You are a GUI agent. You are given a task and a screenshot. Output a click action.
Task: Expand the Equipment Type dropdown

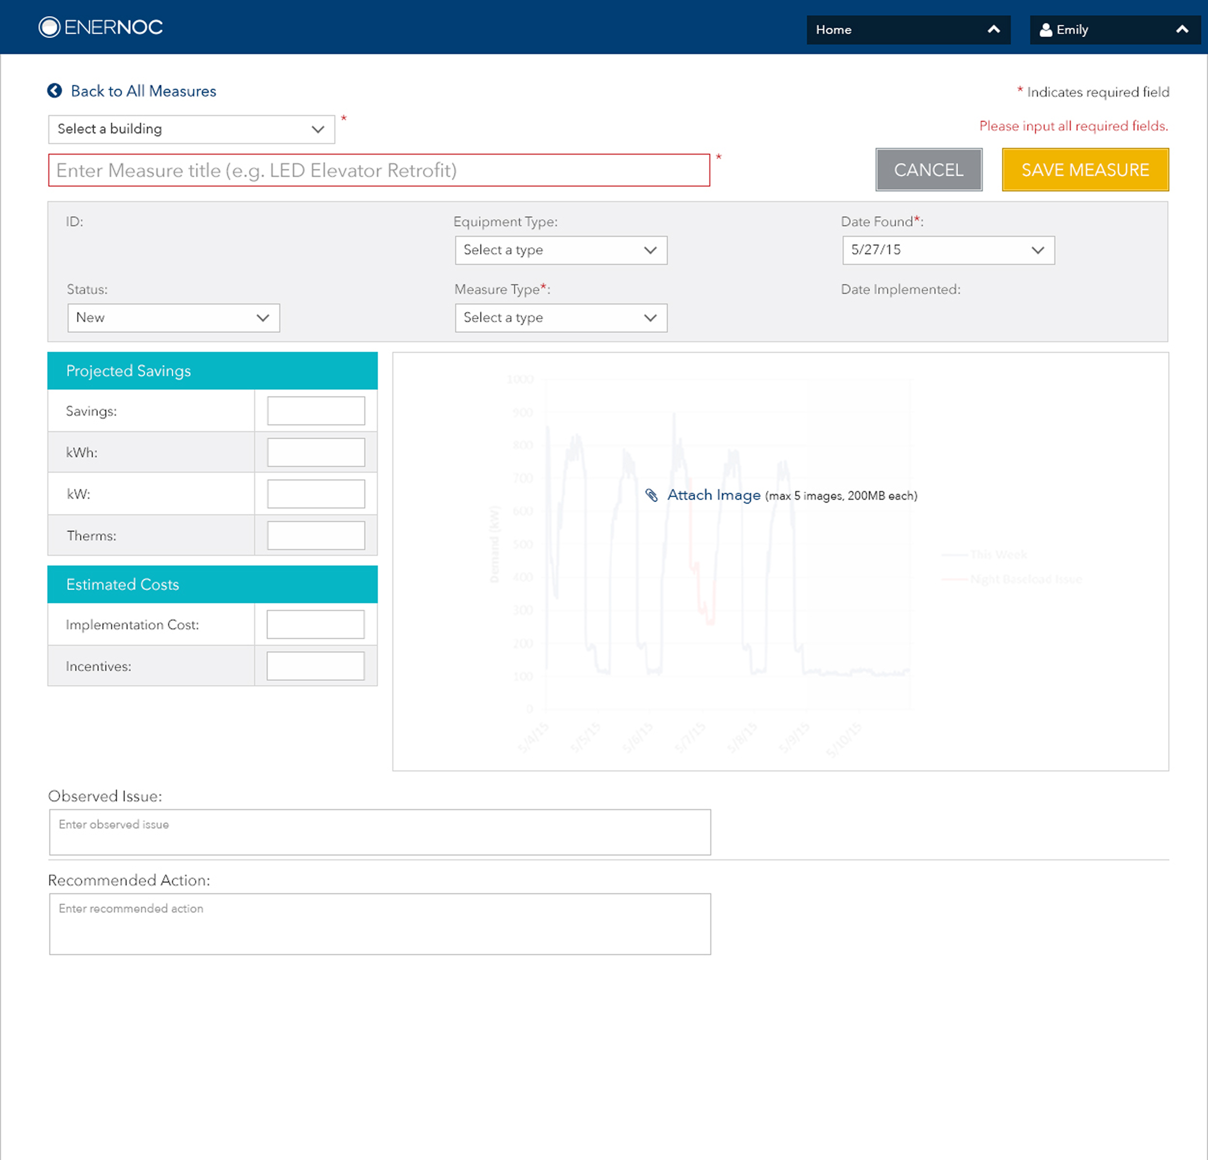560,250
